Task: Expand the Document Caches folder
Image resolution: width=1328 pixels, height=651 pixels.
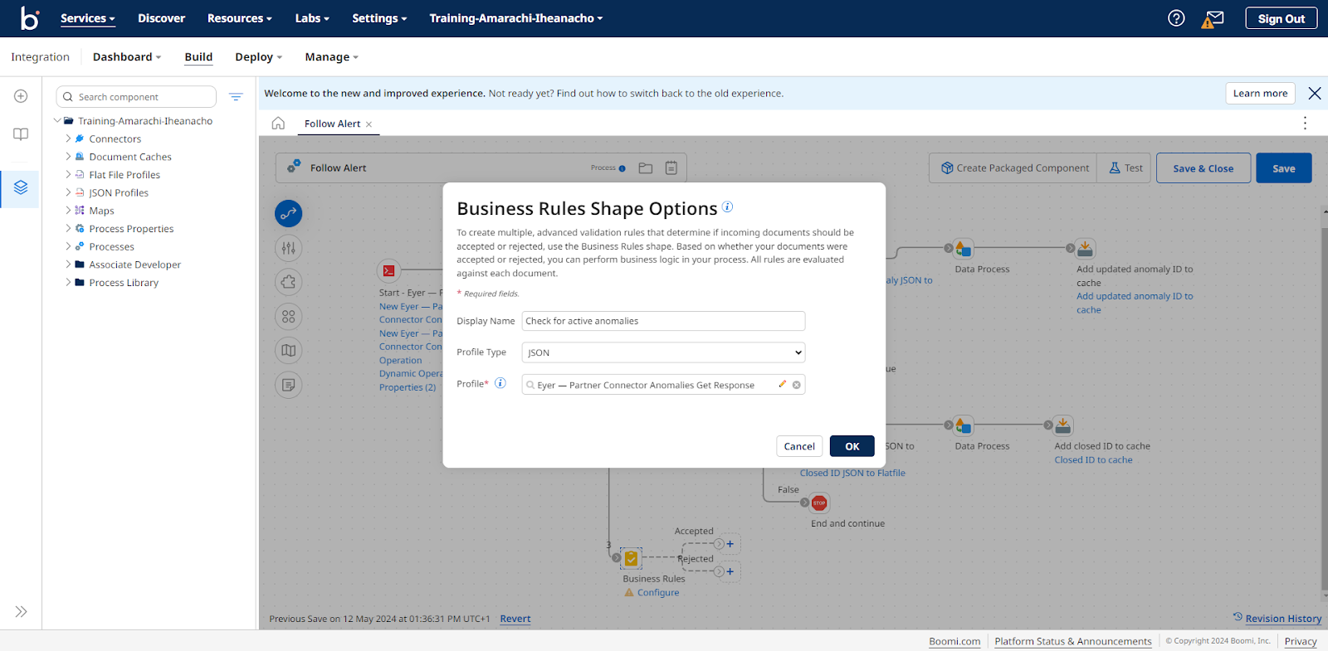Action: pyautogui.click(x=69, y=157)
